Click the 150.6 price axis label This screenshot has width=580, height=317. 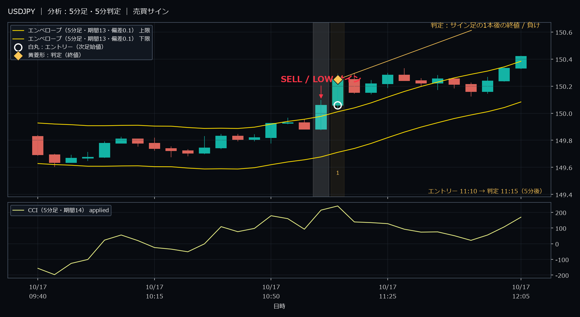[564, 32]
